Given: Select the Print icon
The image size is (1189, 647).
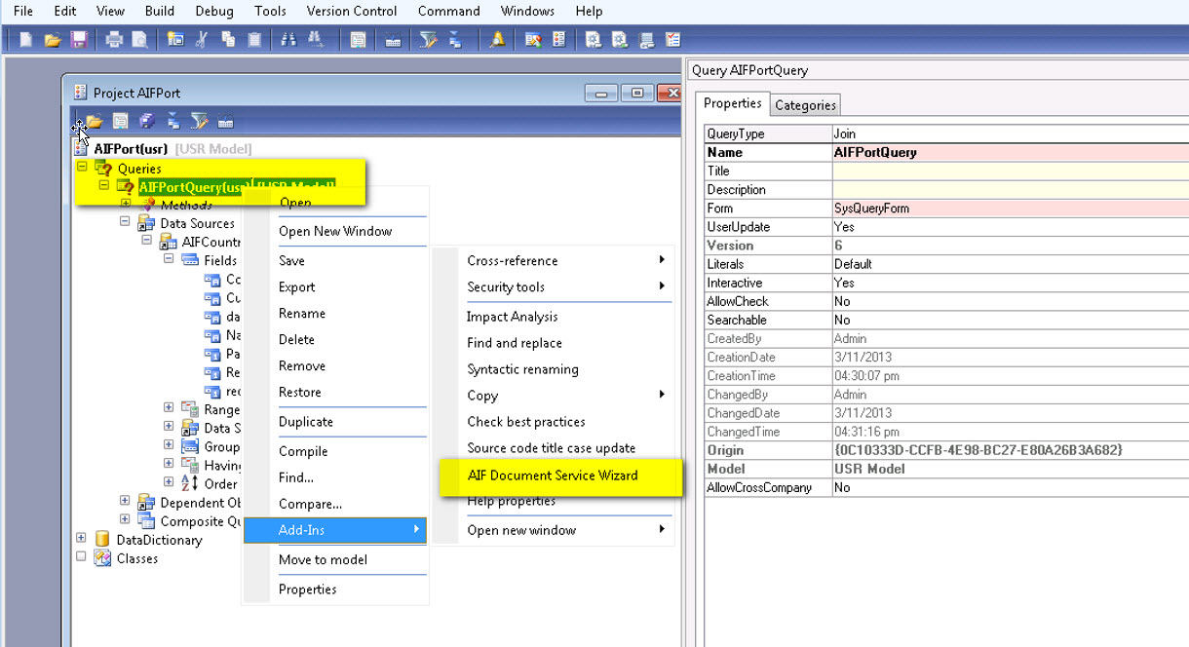Looking at the screenshot, I should pos(112,39).
